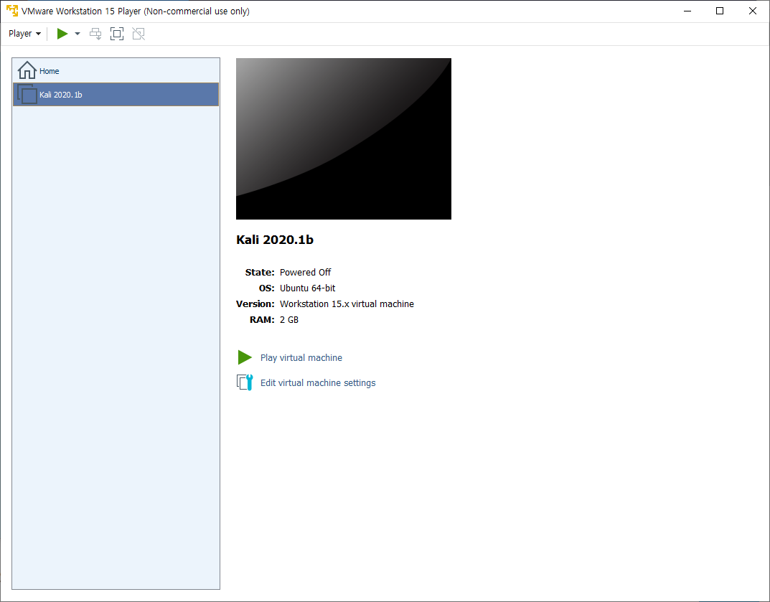Click the Unity mode toolbar icon
The width and height of the screenshot is (770, 602).
(x=138, y=34)
